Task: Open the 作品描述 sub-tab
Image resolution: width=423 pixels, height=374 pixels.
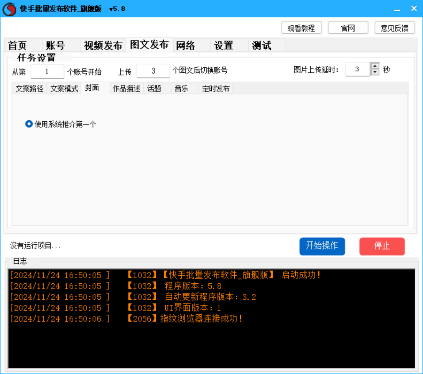Action: pos(127,88)
